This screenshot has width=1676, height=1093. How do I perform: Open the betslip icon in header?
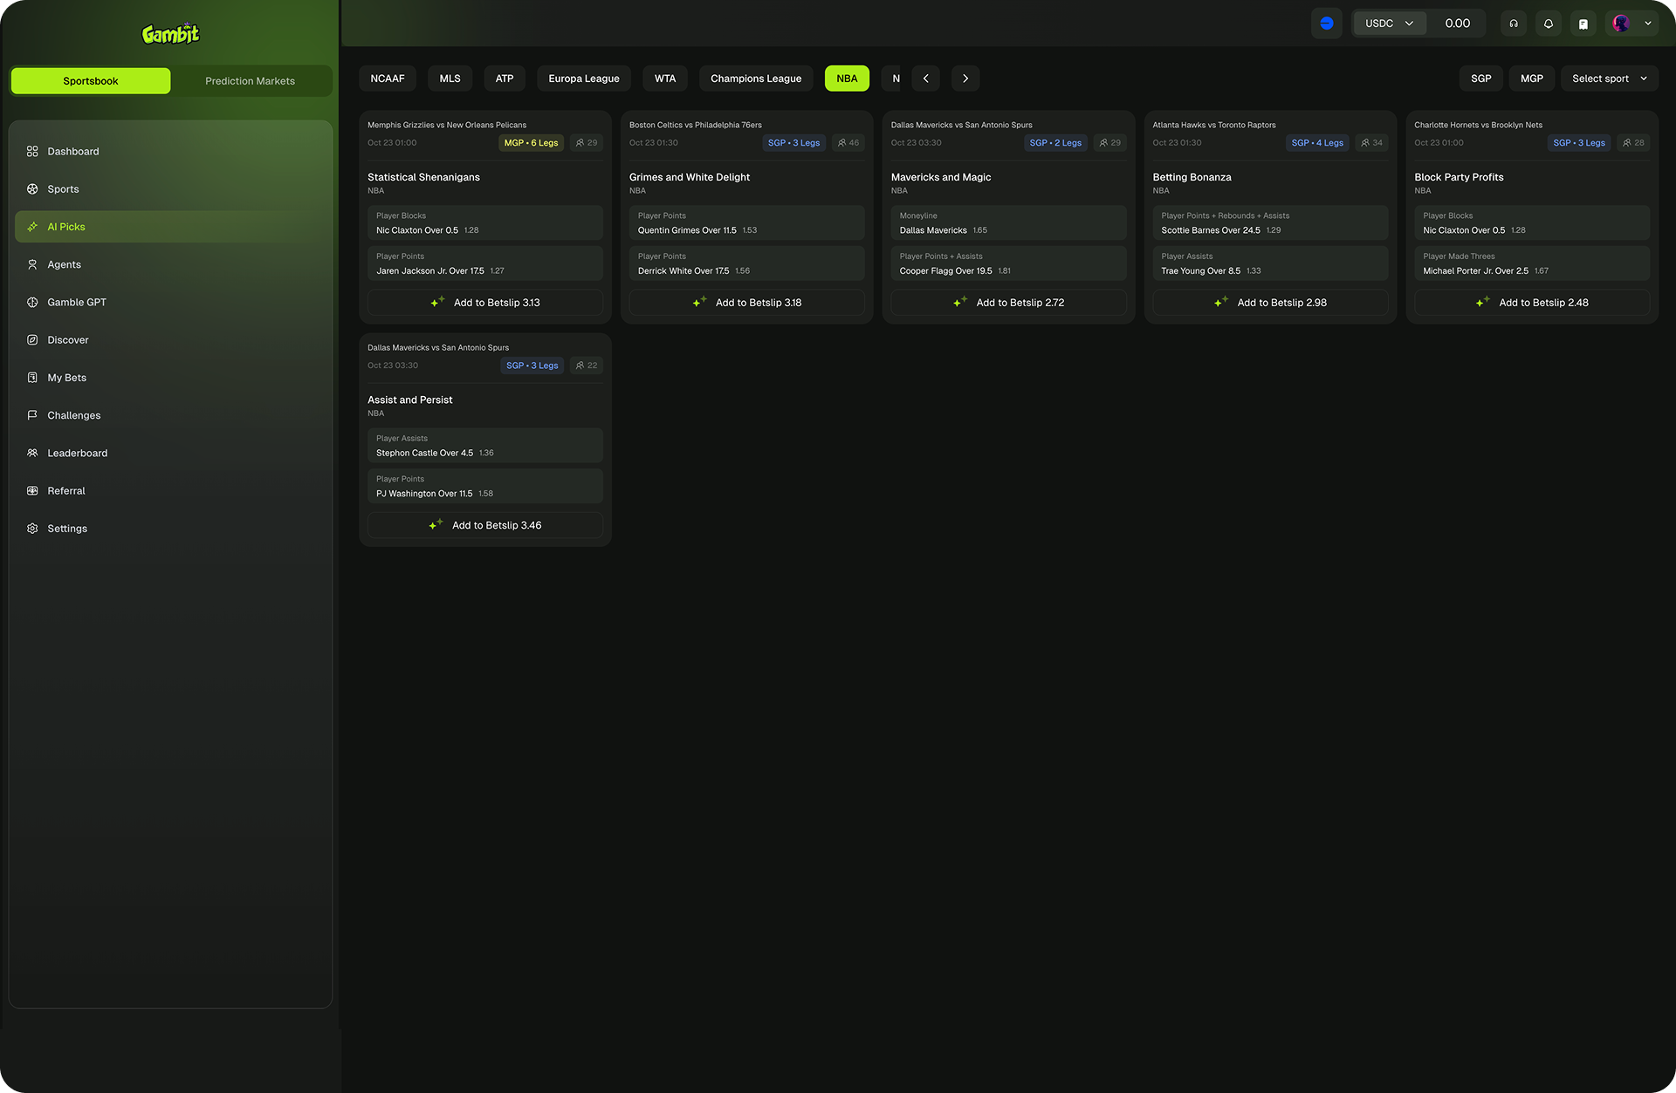(x=1583, y=24)
